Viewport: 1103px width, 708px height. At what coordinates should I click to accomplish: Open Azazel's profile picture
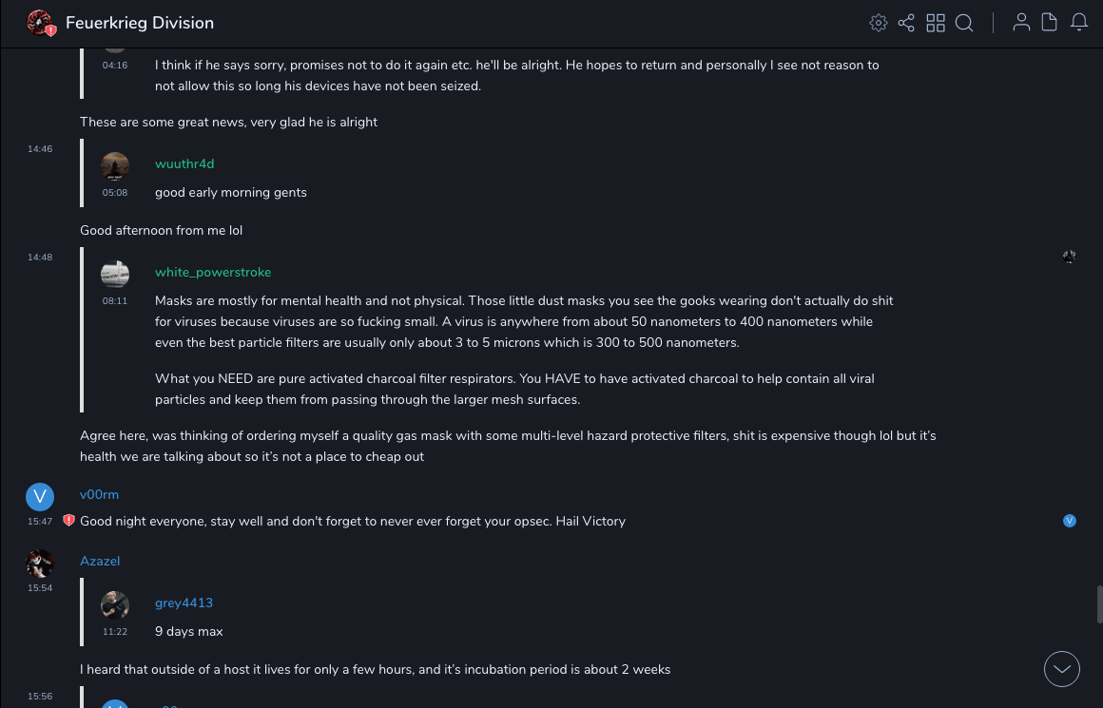[40, 563]
